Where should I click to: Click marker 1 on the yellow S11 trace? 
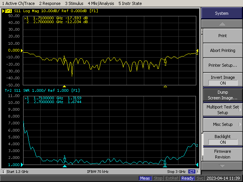(64, 60)
